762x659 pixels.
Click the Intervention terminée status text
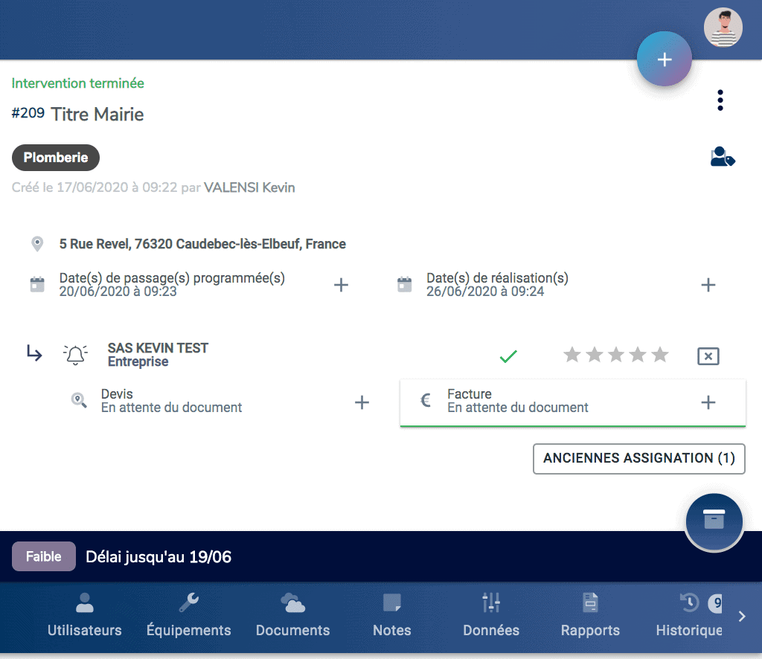[x=77, y=83]
